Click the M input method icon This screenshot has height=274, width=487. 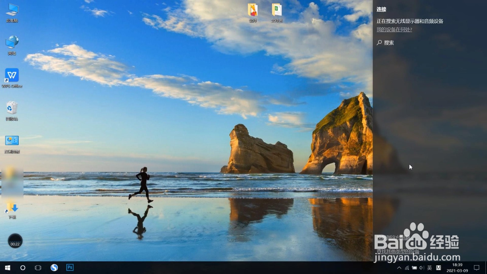[439, 268]
